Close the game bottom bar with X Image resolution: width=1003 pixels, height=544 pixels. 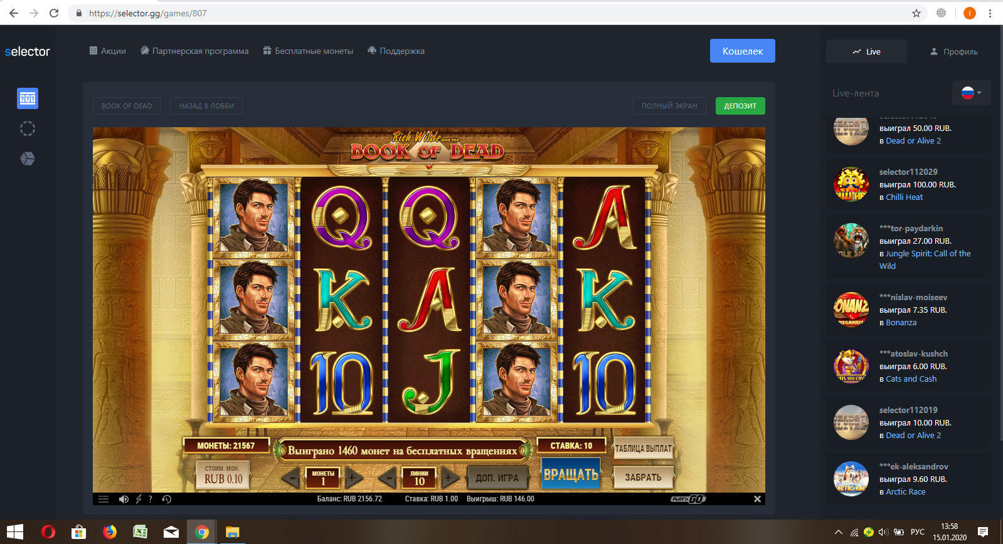point(757,499)
